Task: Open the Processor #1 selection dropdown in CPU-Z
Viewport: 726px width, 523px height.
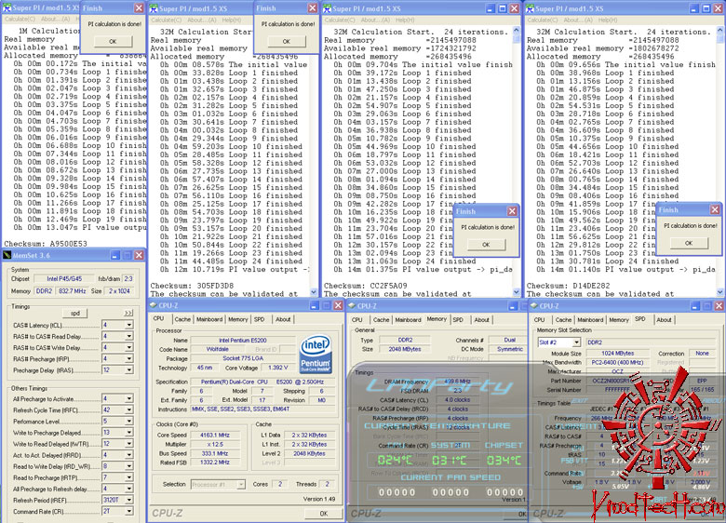Action: tap(241, 484)
